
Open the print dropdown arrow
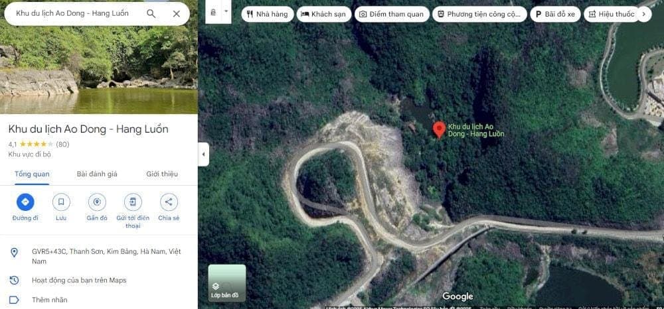pos(226,12)
